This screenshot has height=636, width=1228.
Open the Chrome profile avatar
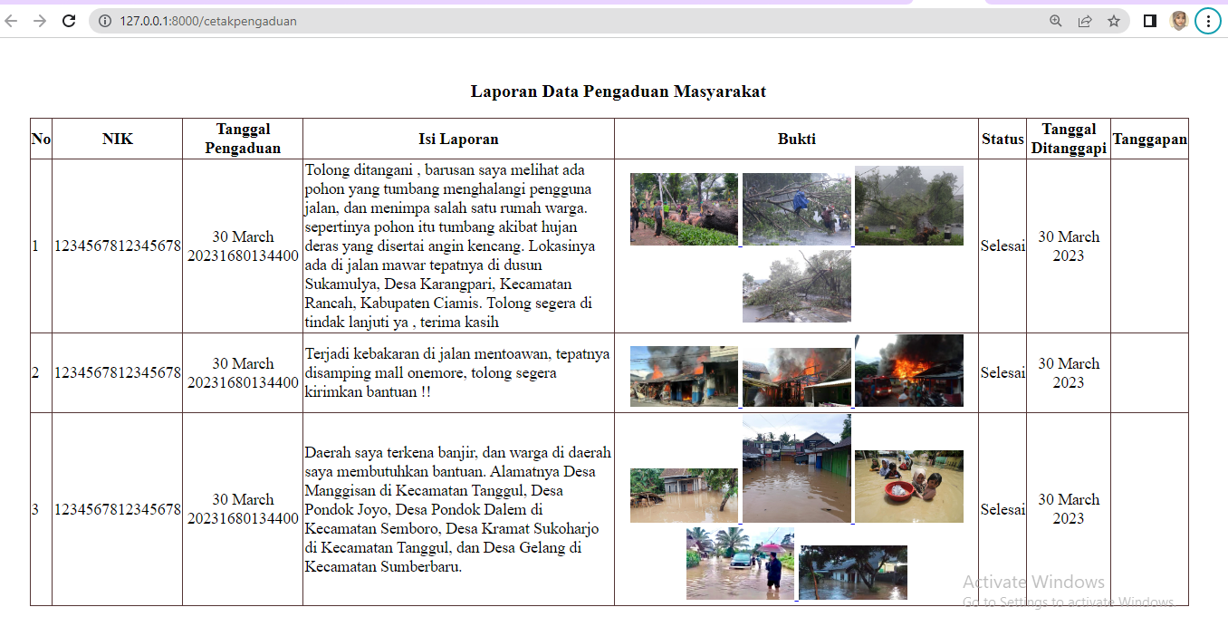tap(1179, 21)
